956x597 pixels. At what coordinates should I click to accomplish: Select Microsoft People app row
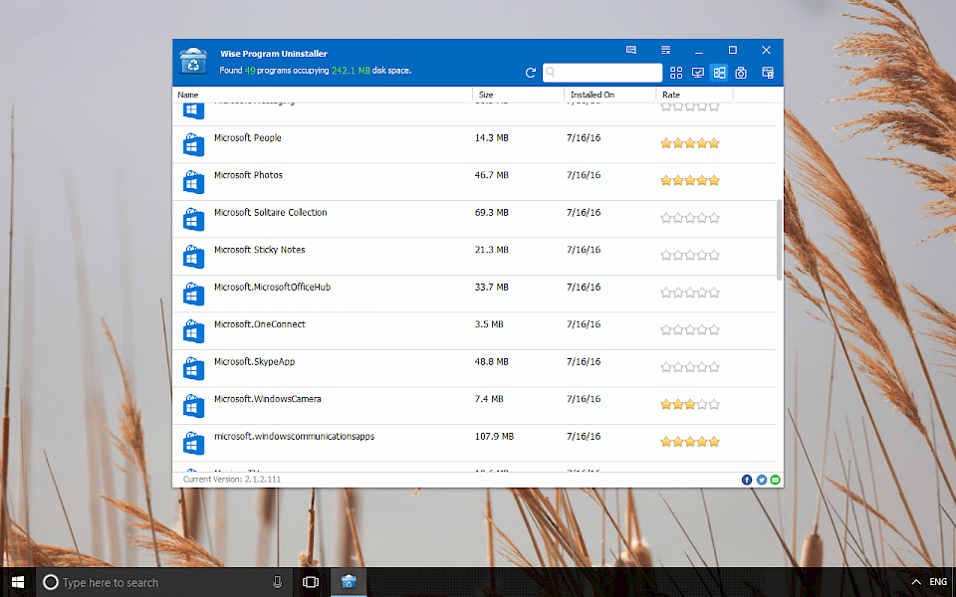[x=474, y=144]
